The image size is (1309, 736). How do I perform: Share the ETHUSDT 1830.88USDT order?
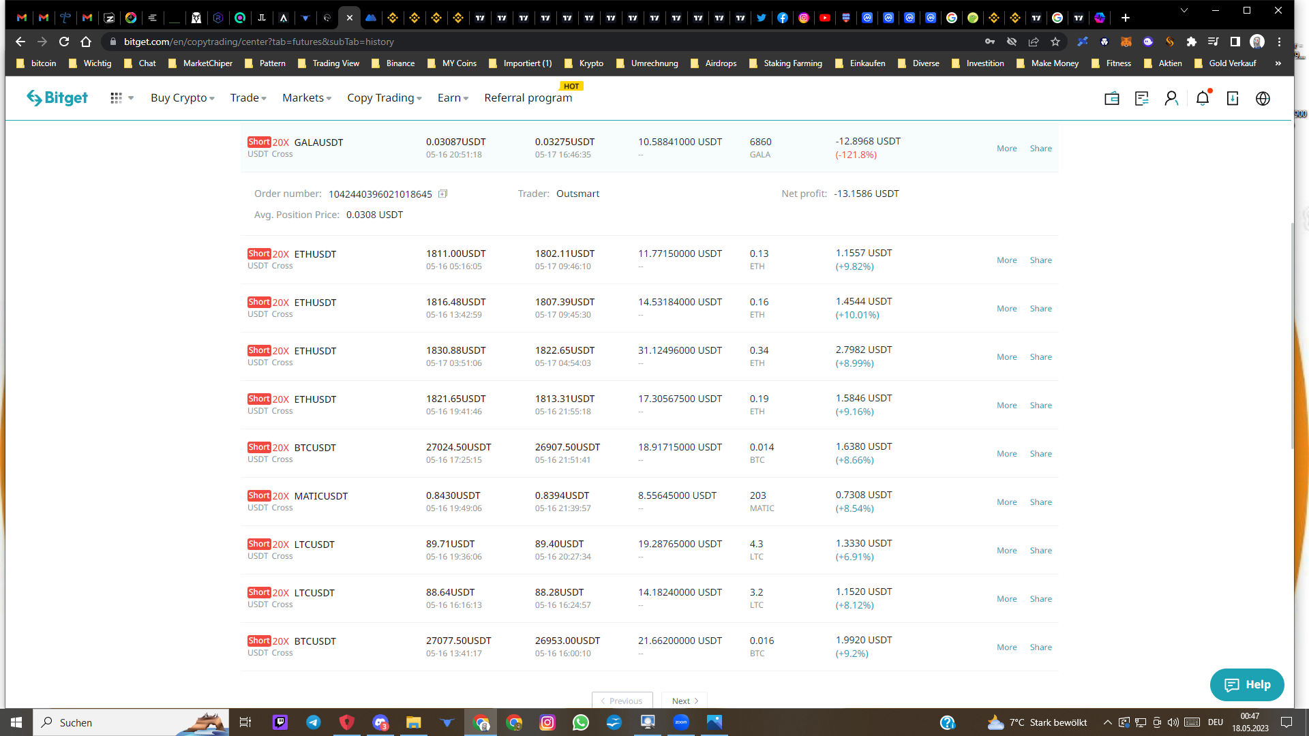pyautogui.click(x=1040, y=357)
